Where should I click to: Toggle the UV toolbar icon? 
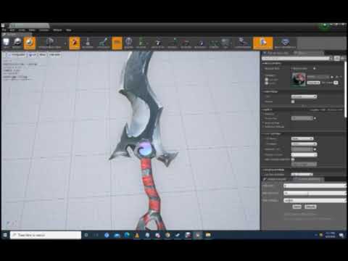click(225, 43)
